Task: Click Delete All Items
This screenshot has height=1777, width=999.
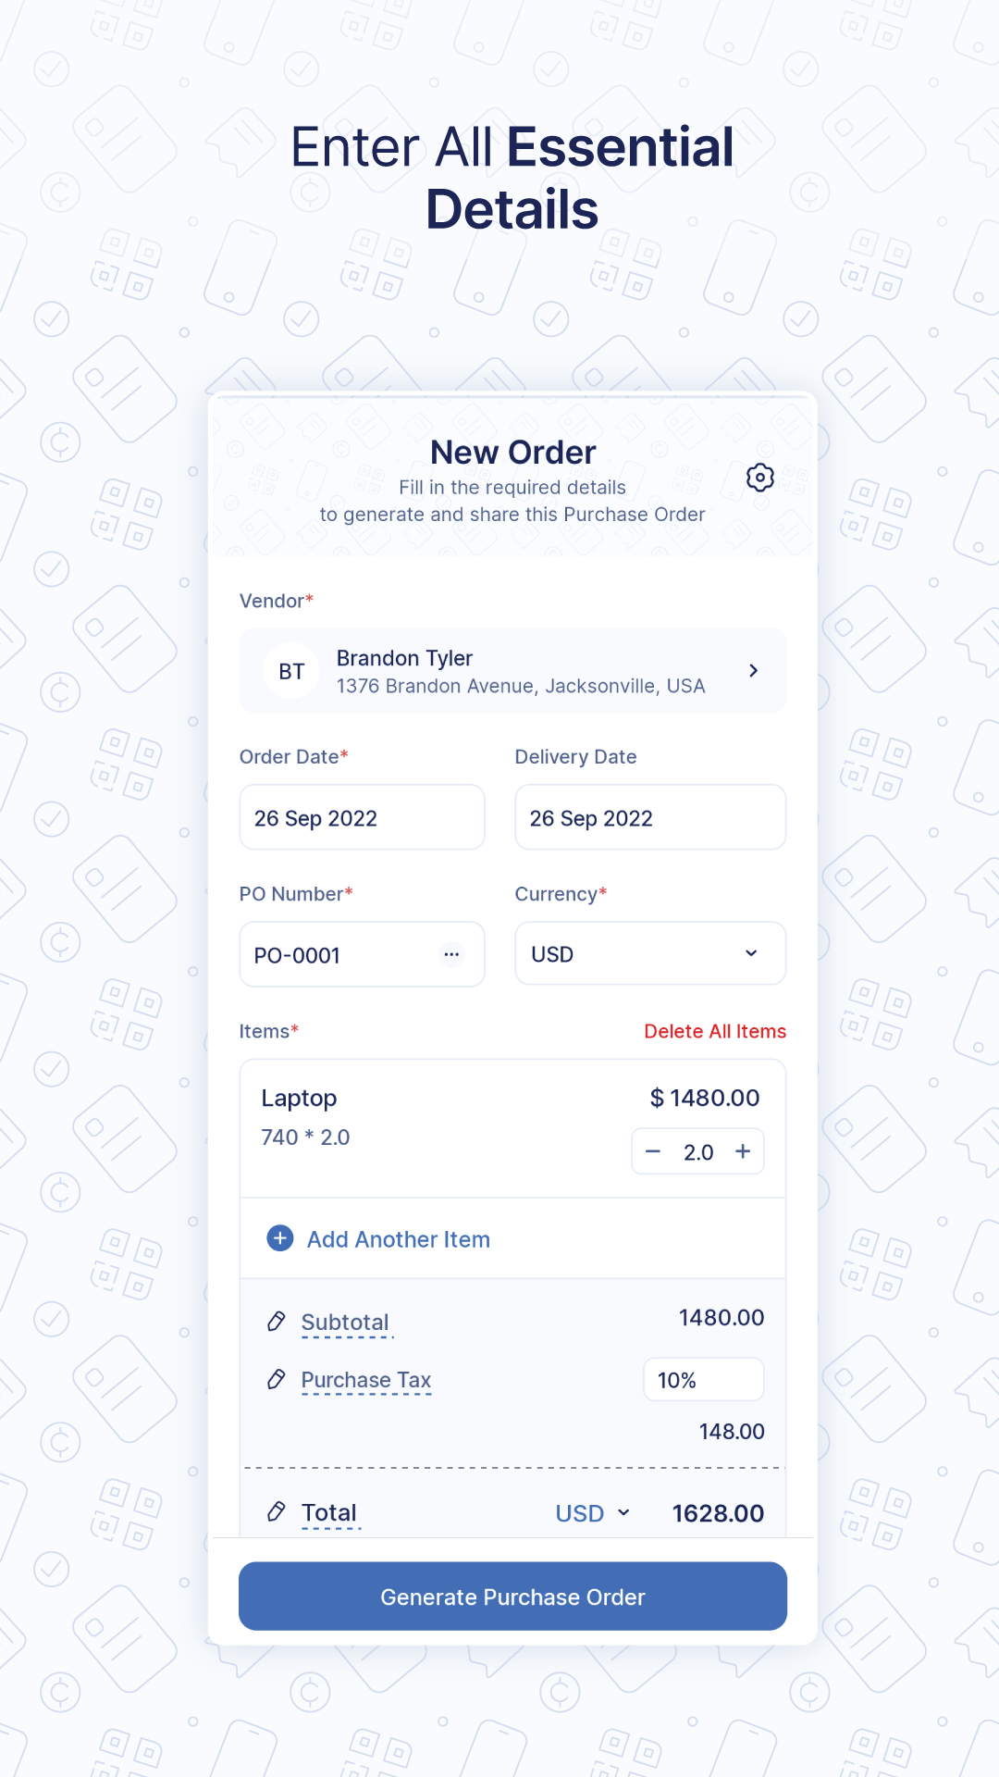Action: [x=715, y=1030]
